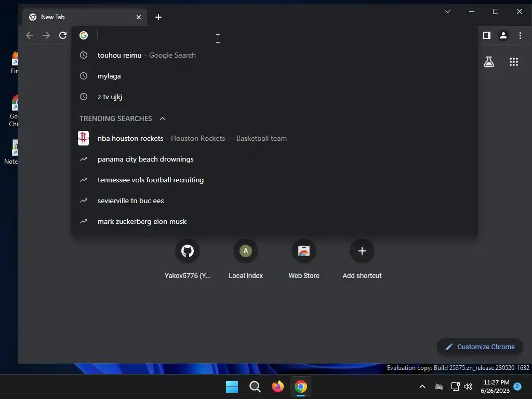Open the Web Store shortcut
The width and height of the screenshot is (532, 399).
click(x=304, y=260)
